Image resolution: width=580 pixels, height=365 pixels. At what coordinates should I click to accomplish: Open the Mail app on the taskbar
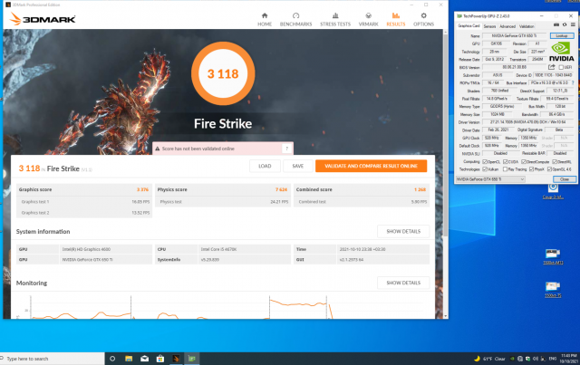tap(144, 359)
